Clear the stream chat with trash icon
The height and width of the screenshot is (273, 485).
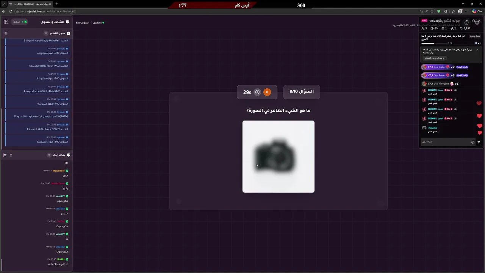(x=11, y=155)
